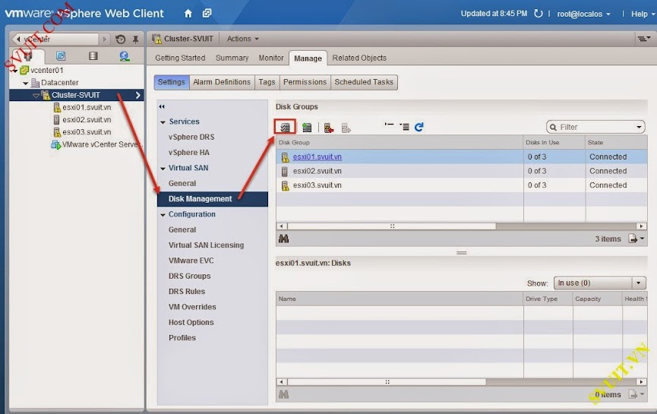Open the new window icon beside Home
Image resolution: width=657 pixels, height=414 pixels.
click(x=207, y=14)
